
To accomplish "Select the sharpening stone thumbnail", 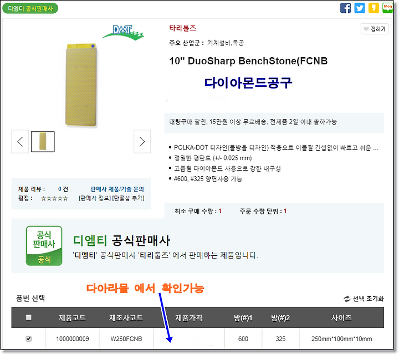I will pos(43,142).
